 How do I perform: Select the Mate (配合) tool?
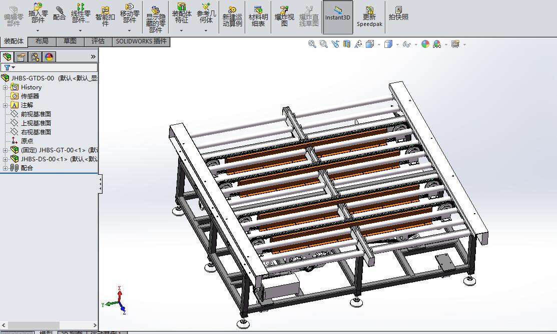(x=60, y=13)
